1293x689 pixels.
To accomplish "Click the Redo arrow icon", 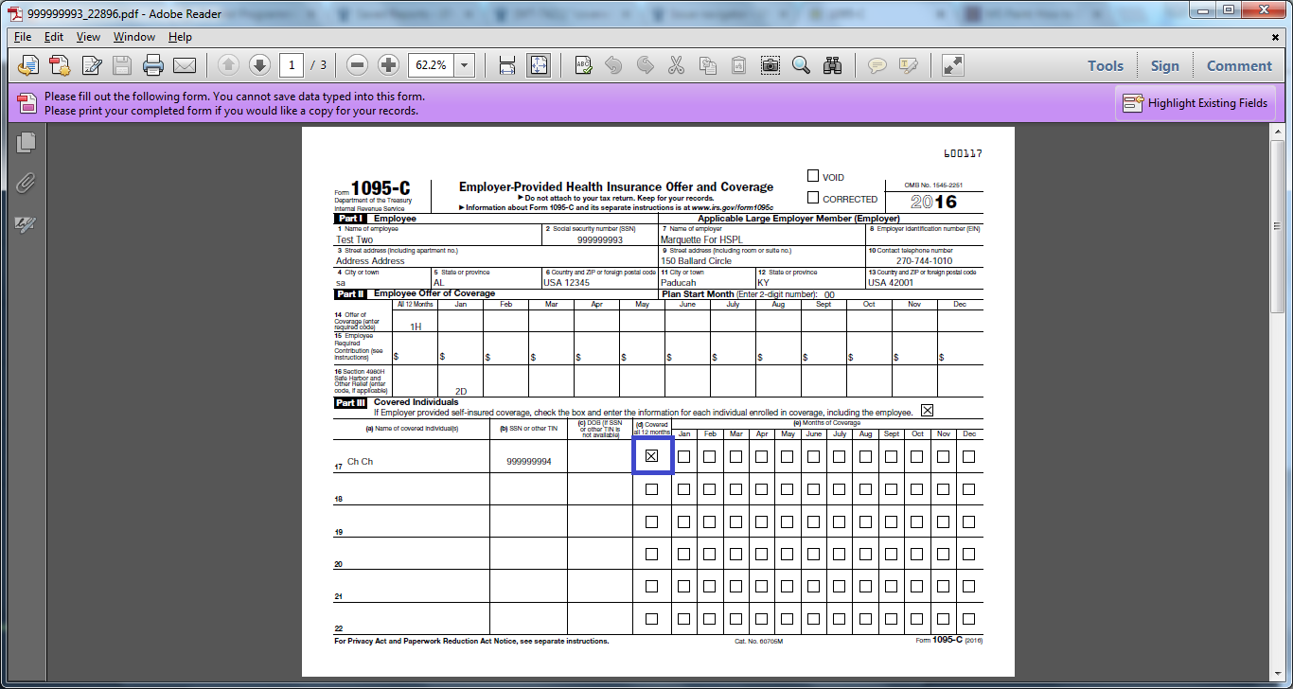I will pos(645,65).
